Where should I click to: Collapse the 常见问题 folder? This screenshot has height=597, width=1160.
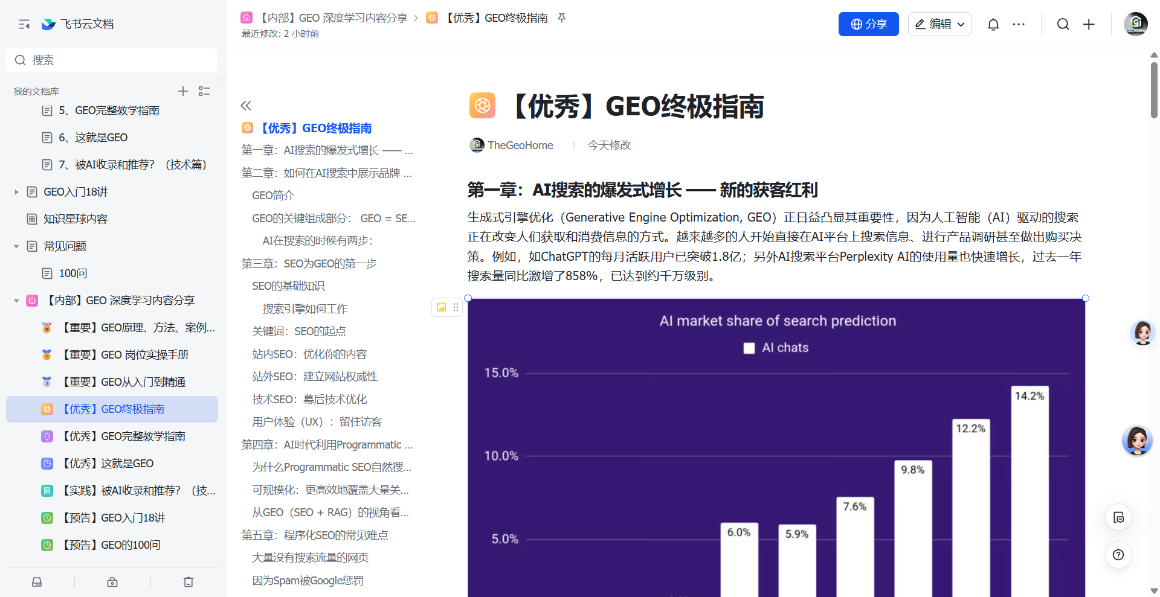pos(16,246)
